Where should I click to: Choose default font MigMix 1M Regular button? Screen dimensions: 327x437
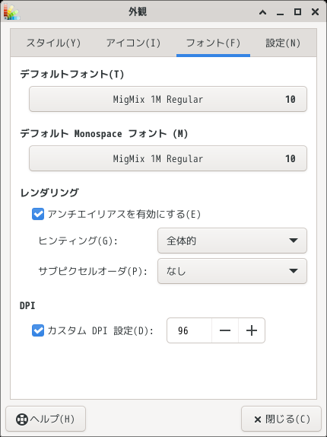[x=168, y=99]
